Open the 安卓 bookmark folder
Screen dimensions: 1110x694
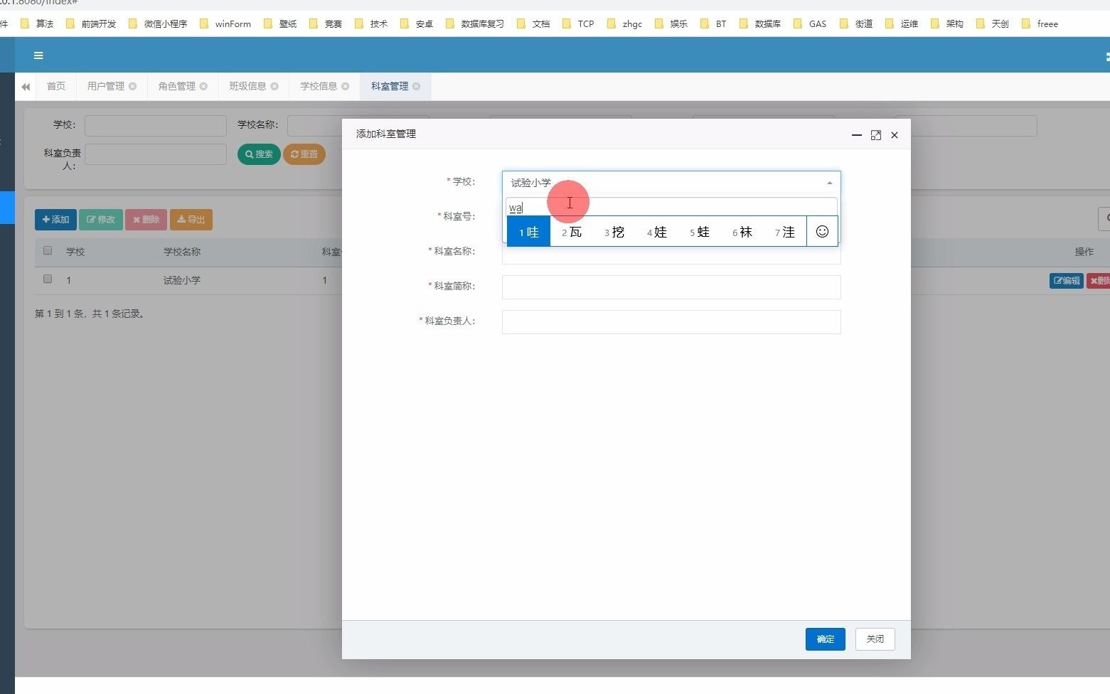[417, 23]
